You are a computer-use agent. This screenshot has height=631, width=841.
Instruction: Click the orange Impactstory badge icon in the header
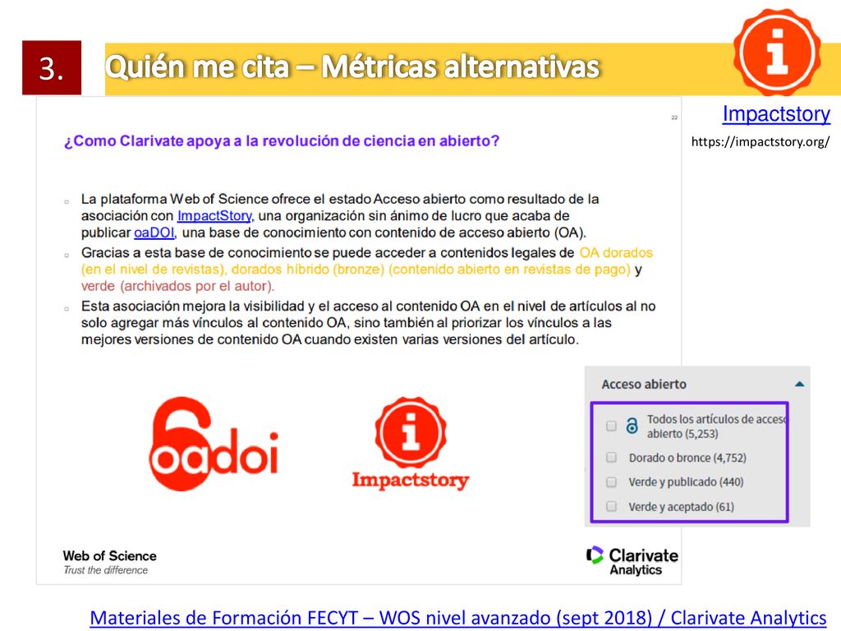777,52
